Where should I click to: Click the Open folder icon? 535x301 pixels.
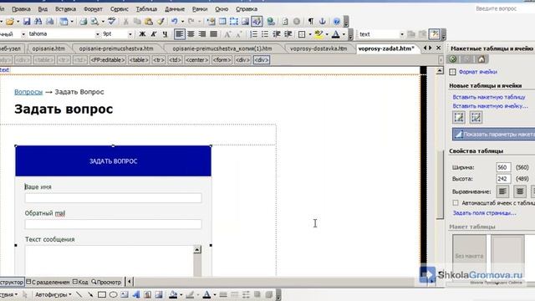coord(10,22)
